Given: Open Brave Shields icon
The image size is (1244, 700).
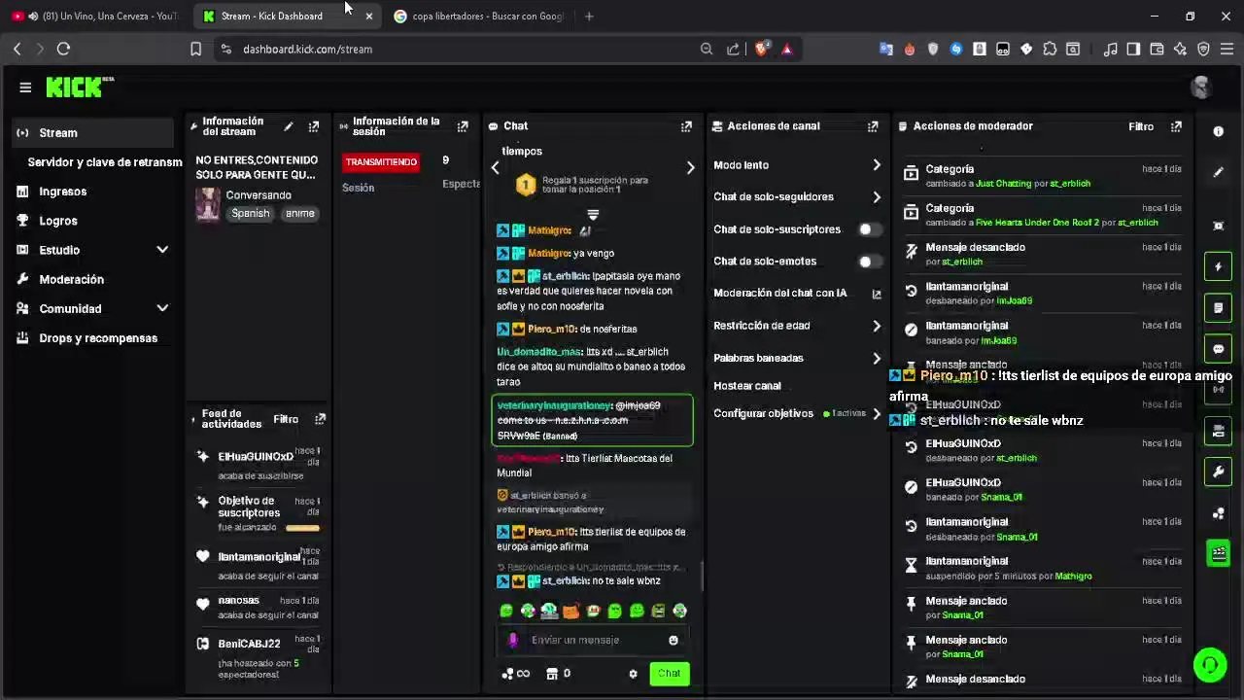Looking at the screenshot, I should [x=761, y=49].
